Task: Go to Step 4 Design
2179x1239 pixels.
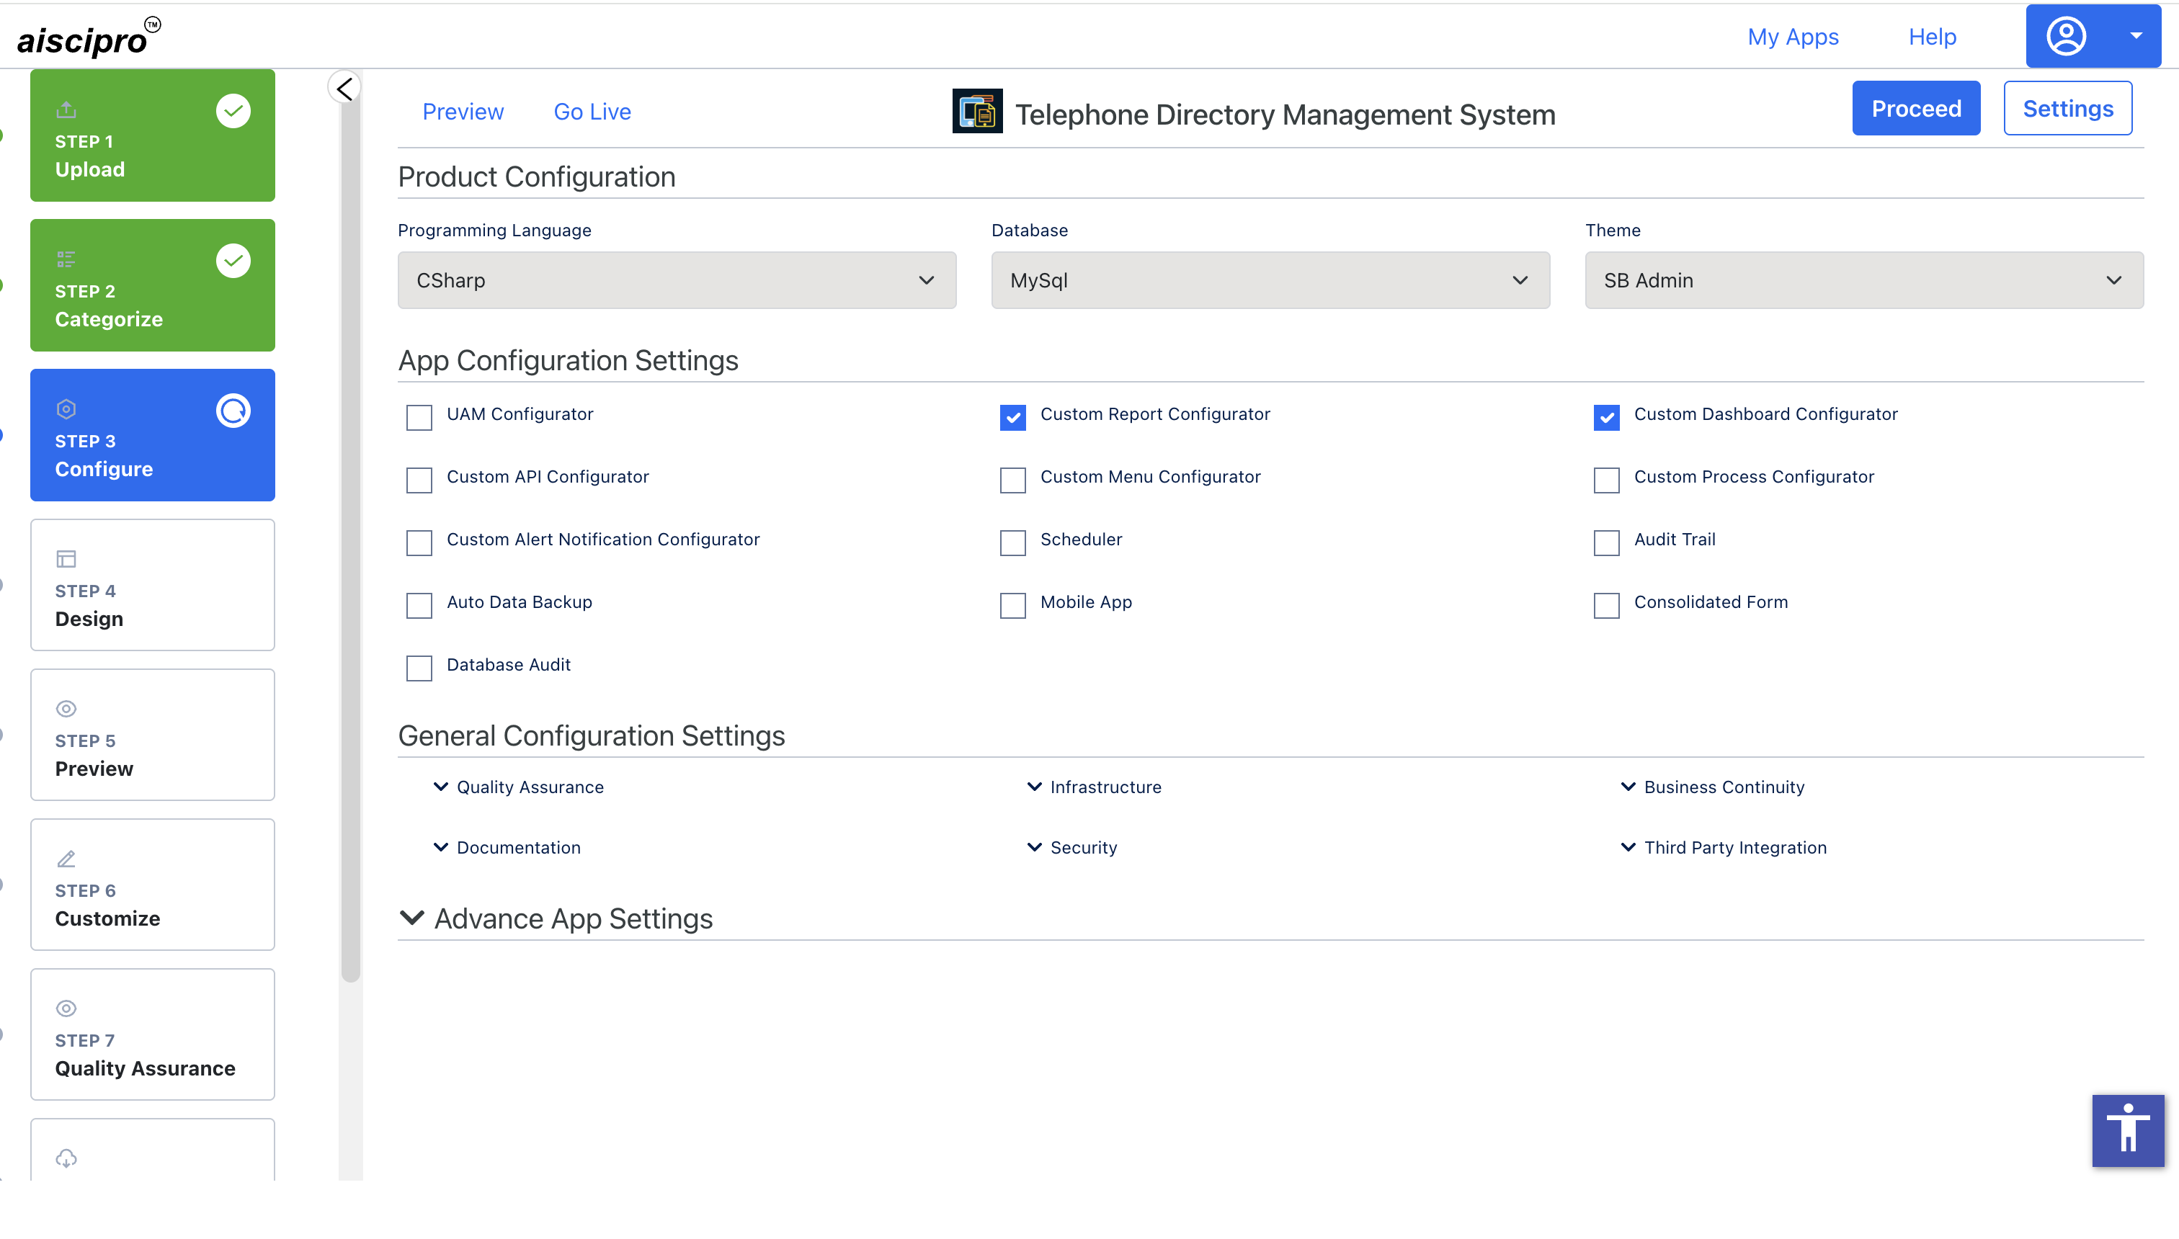Action: pos(152,585)
